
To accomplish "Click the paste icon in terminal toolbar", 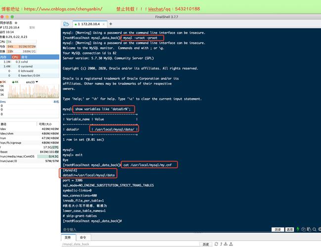I will [x=309, y=229].
